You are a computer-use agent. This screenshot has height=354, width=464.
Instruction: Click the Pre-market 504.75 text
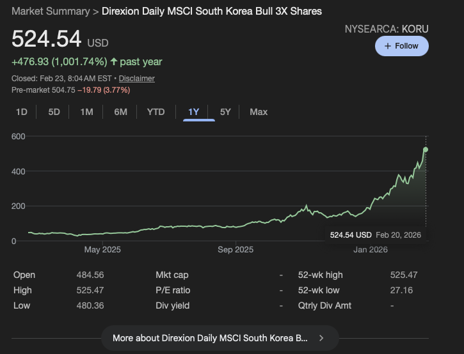tap(44, 90)
